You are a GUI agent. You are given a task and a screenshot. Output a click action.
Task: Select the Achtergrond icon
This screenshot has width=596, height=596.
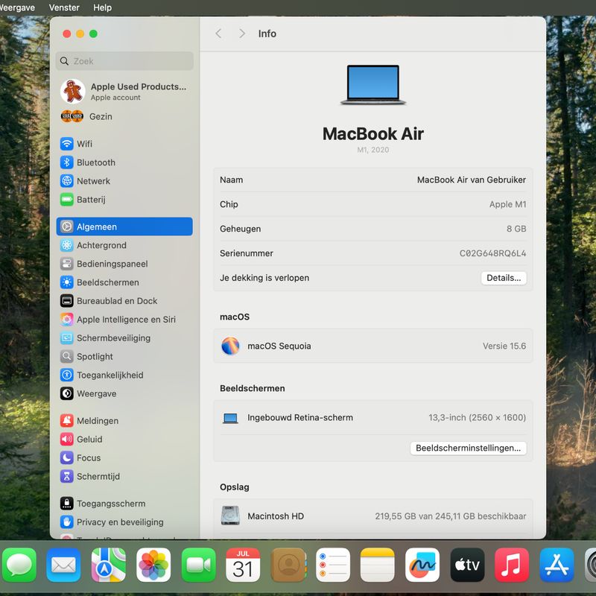click(67, 245)
